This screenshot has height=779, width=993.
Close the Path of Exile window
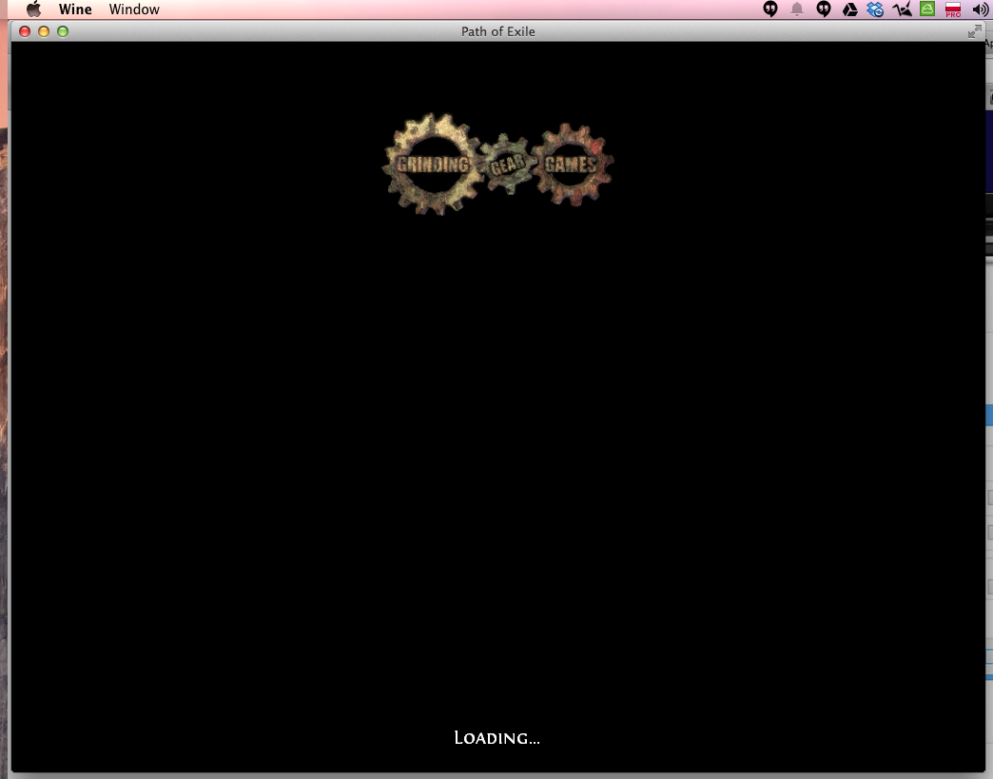pos(25,31)
